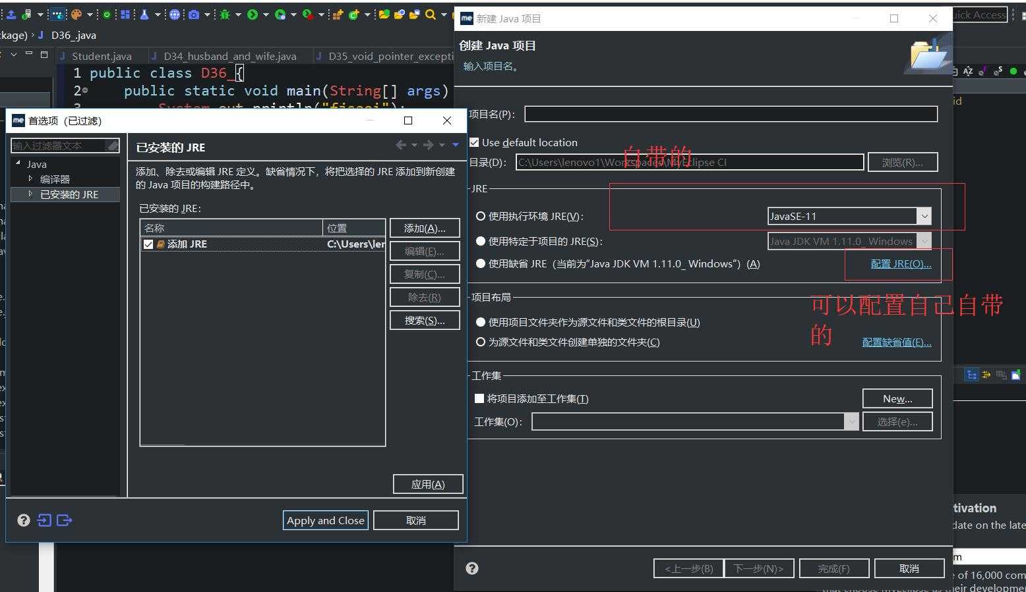Click the Export preferences icon in Preferences dialog
This screenshot has height=592, width=1026.
[x=65, y=520]
